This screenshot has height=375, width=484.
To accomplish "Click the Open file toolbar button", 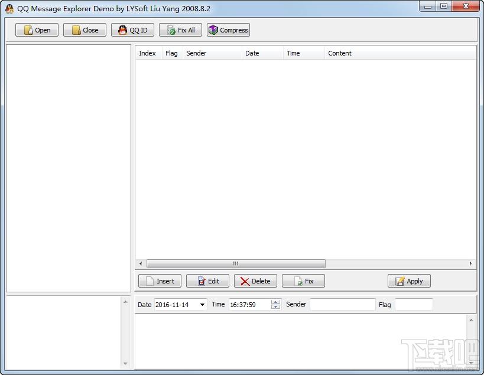I will click(37, 30).
